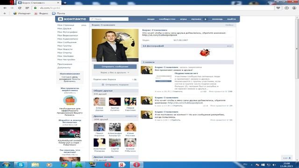
Task: Open Мои Ответы in sidebar
Action: click(x=64, y=53)
